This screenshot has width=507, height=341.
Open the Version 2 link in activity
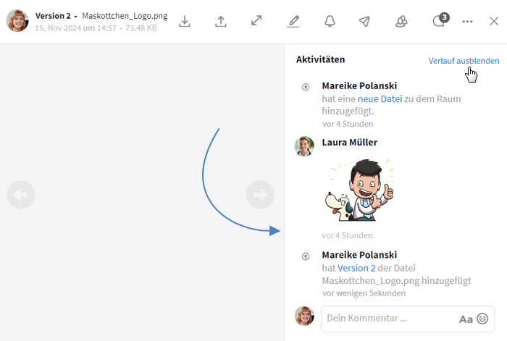tap(356, 268)
